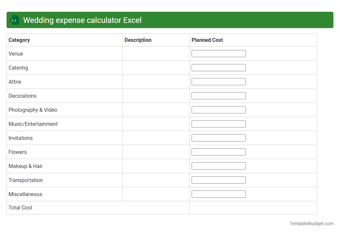The image size is (340, 233).
Task: Click the Invitations planned cost box
Action: pyautogui.click(x=218, y=138)
